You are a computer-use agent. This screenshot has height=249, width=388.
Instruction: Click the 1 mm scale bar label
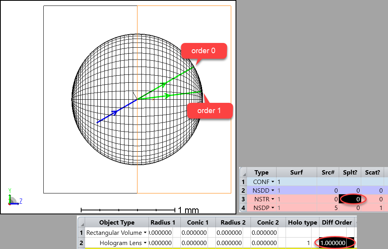pos(188,210)
